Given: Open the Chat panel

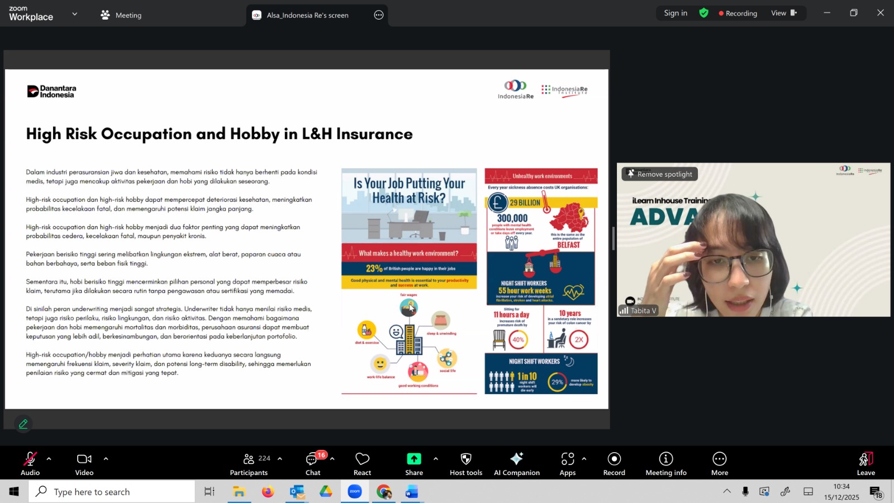Looking at the screenshot, I should 313,464.
